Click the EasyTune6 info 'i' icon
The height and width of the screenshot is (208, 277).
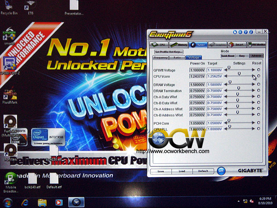pyautogui.click(x=251, y=32)
